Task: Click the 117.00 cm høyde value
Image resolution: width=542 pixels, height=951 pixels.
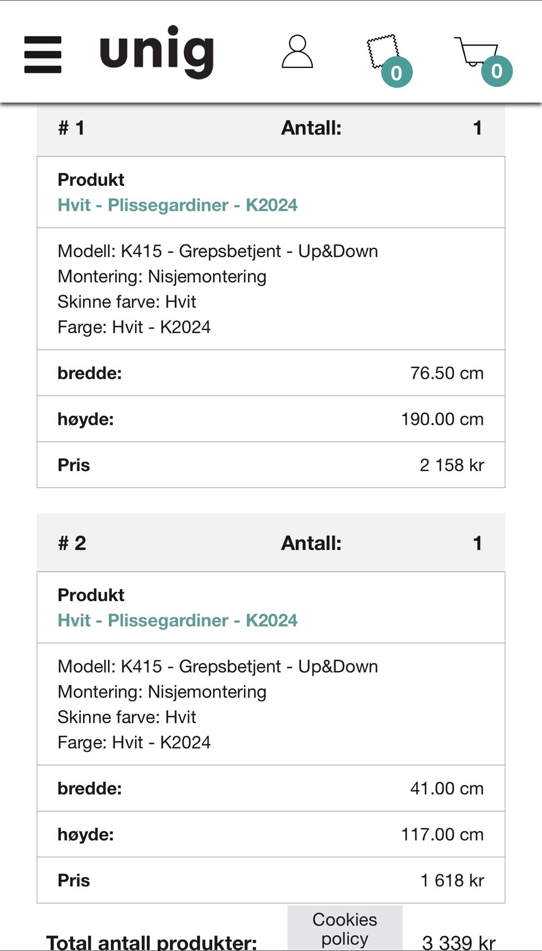Action: [x=442, y=834]
